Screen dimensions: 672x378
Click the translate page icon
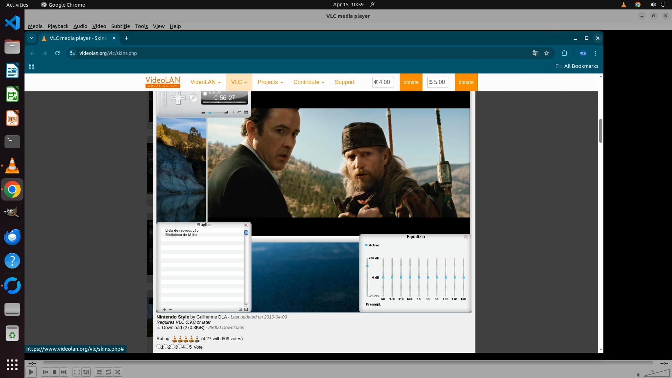535,53
